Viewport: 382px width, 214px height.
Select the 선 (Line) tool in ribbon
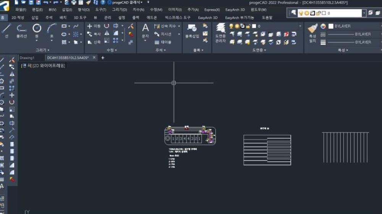click(x=6, y=30)
